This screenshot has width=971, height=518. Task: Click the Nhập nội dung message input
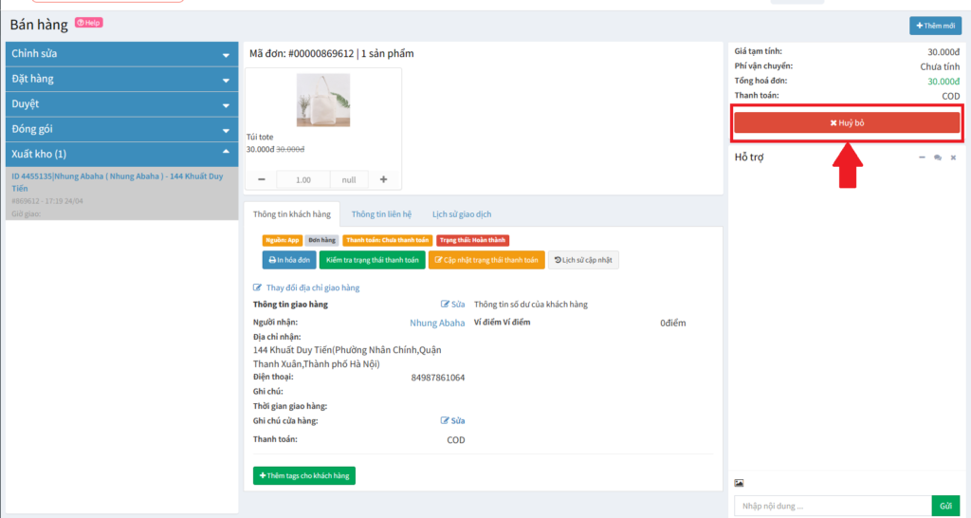pos(832,506)
